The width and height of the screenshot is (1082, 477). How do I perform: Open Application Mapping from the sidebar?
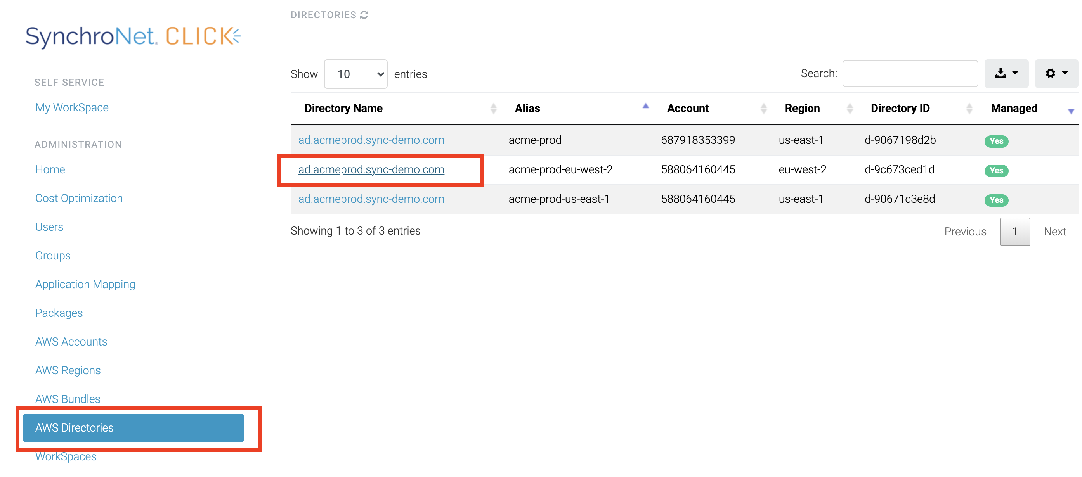point(85,284)
